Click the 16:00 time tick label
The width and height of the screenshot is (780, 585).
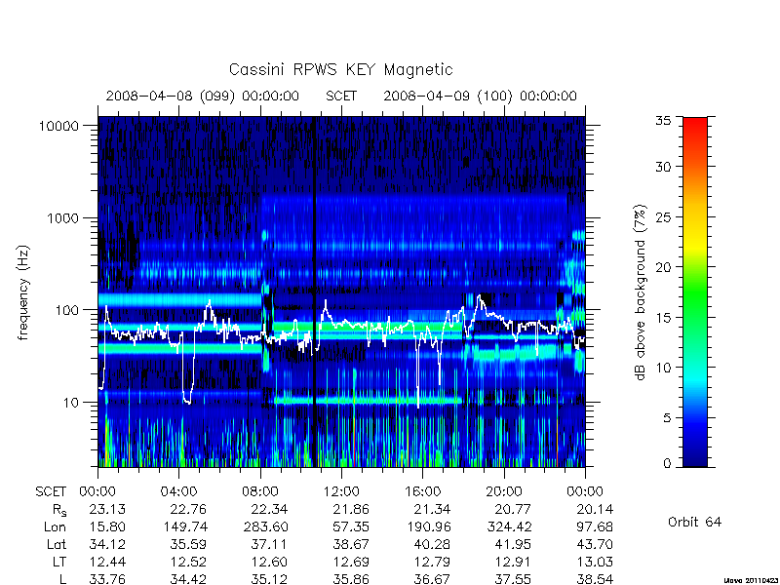[423, 492]
